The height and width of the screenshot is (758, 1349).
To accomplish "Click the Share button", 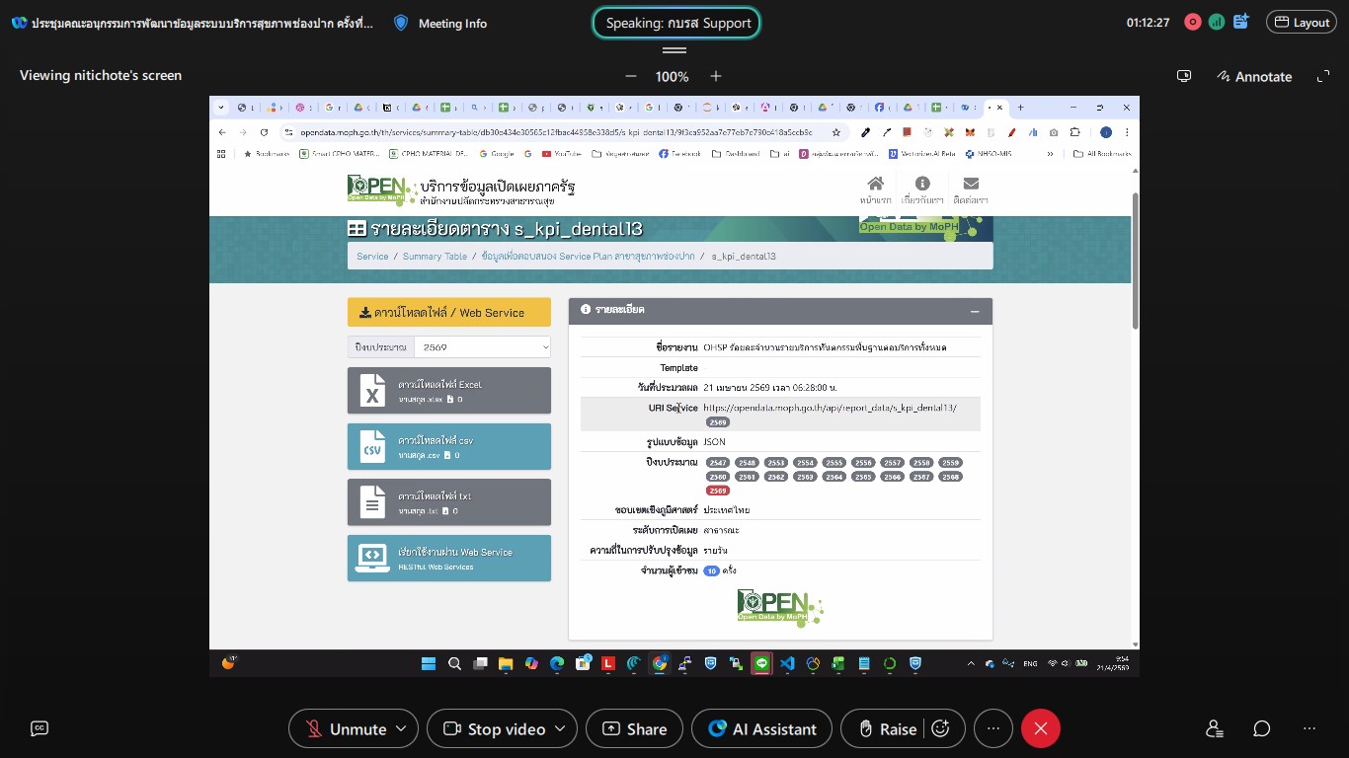I will tap(634, 729).
